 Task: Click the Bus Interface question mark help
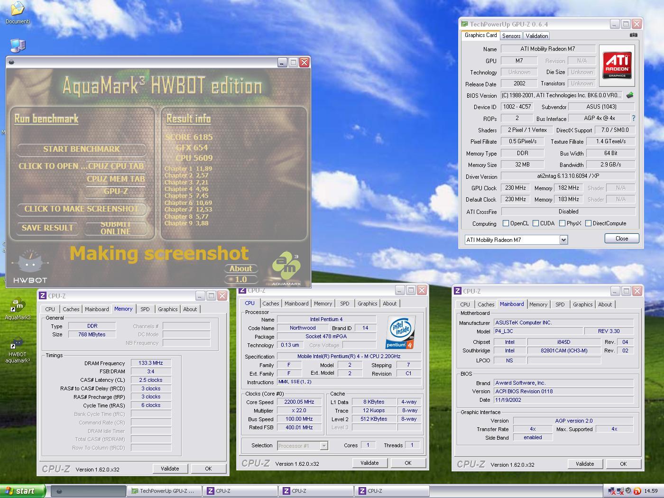tap(633, 118)
